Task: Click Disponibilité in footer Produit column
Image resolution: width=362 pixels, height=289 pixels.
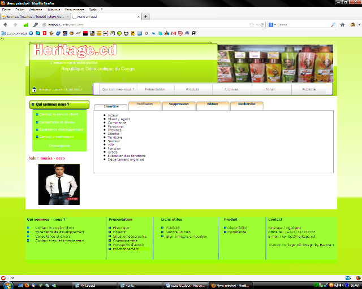Action: tap(237, 227)
